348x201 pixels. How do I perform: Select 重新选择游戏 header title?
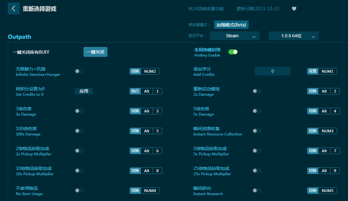click(x=40, y=9)
